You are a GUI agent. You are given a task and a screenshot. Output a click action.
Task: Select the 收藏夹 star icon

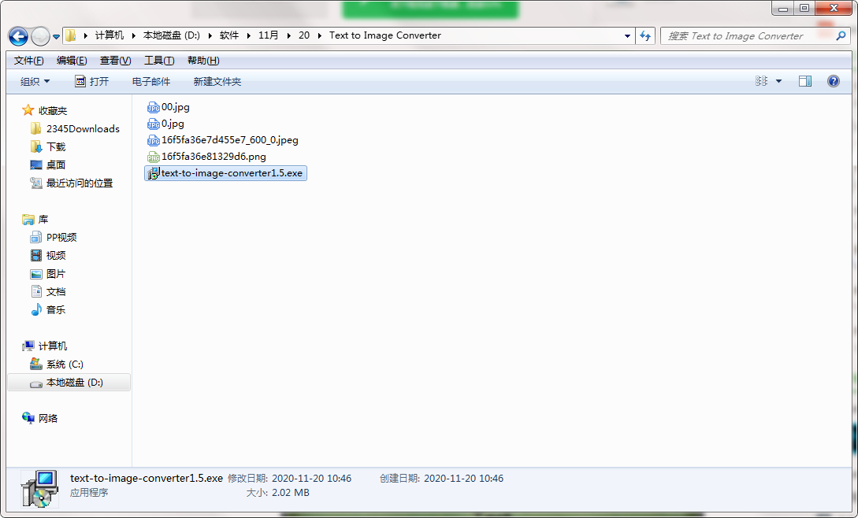click(x=28, y=110)
